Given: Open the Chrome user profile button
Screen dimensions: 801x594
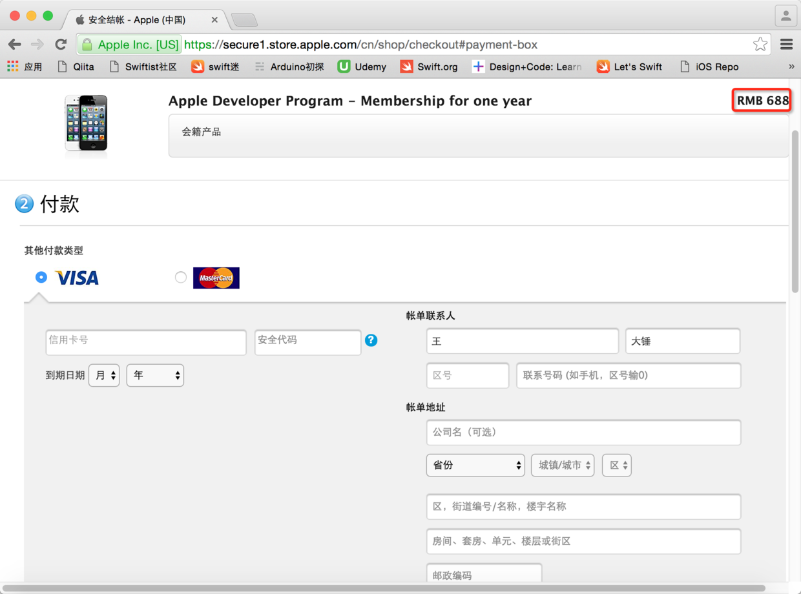Looking at the screenshot, I should point(785,15).
